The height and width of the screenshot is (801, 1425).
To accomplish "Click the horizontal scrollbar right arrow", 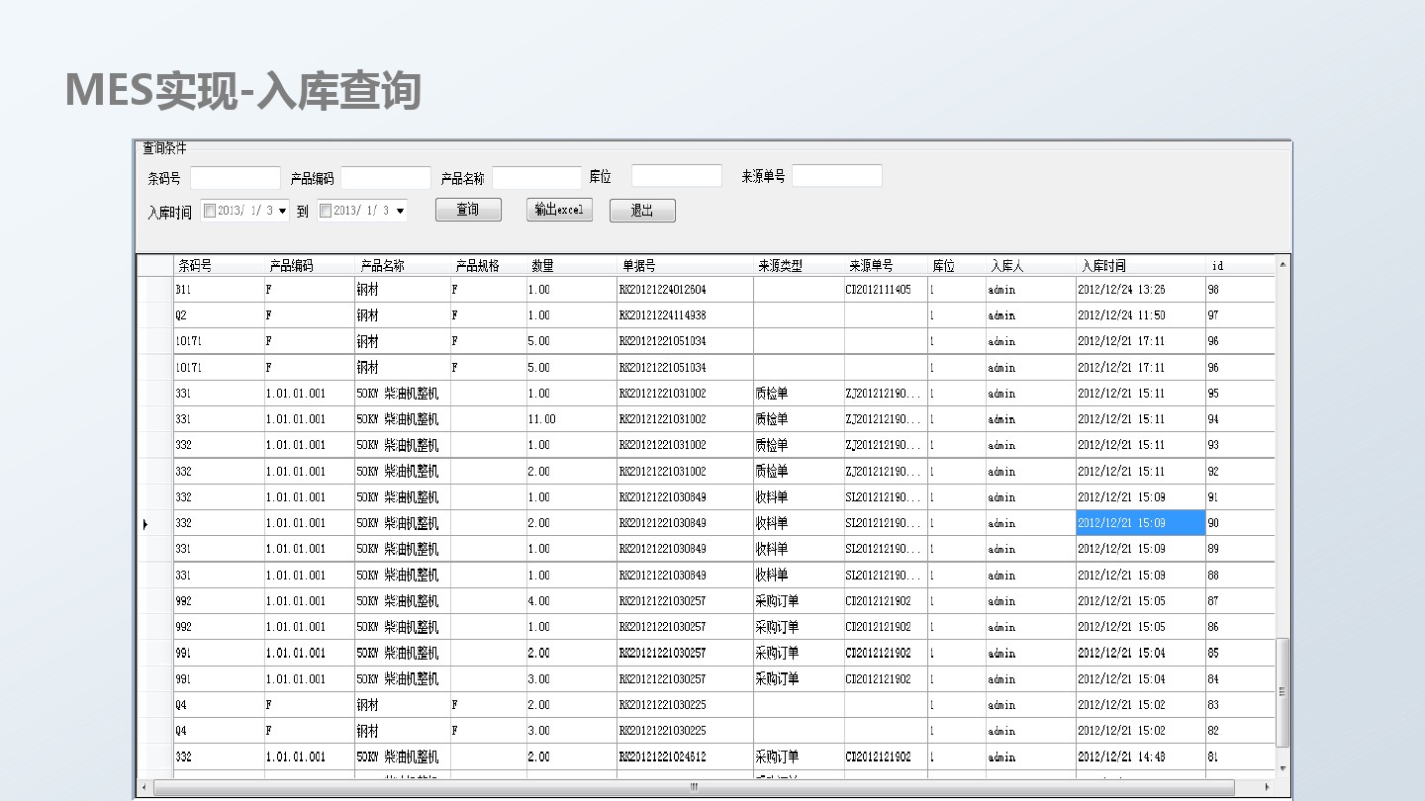I will [1268, 788].
